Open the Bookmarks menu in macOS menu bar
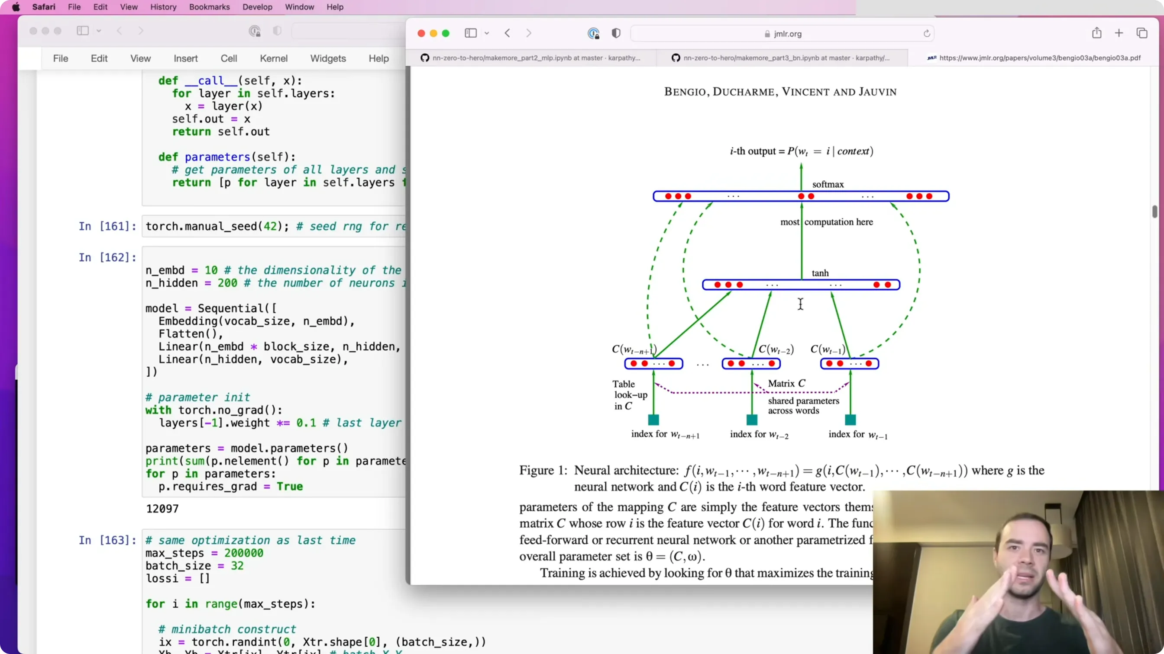1164x654 pixels. (209, 7)
